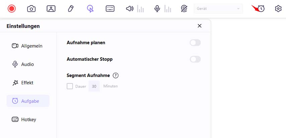This screenshot has width=286, height=138.
Task: Click the disabled webcam icon
Action: coord(184,9)
